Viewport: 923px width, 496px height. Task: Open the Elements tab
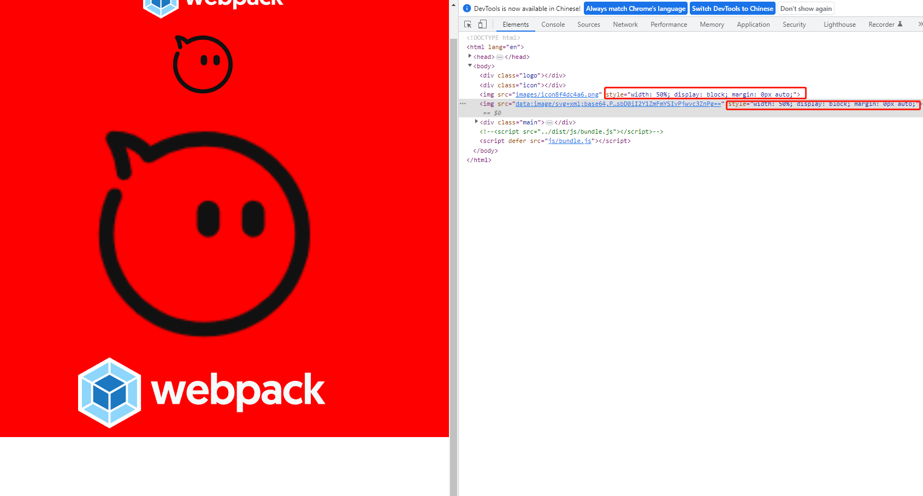click(x=516, y=25)
